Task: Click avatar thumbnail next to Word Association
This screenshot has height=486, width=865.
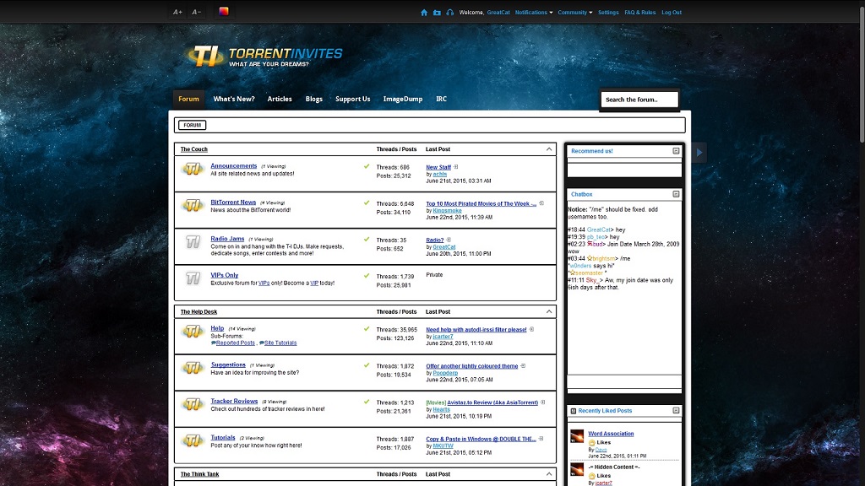Action: click(577, 436)
